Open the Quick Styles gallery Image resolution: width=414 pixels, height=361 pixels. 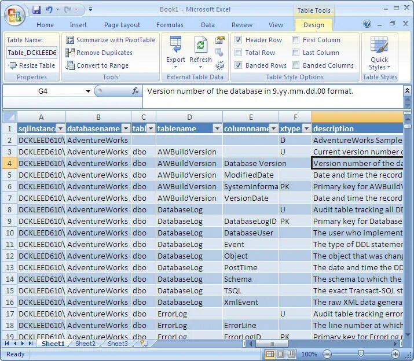click(x=379, y=53)
